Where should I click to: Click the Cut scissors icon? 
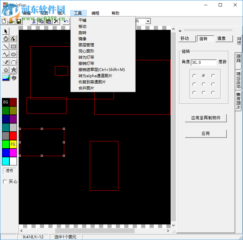34,21
